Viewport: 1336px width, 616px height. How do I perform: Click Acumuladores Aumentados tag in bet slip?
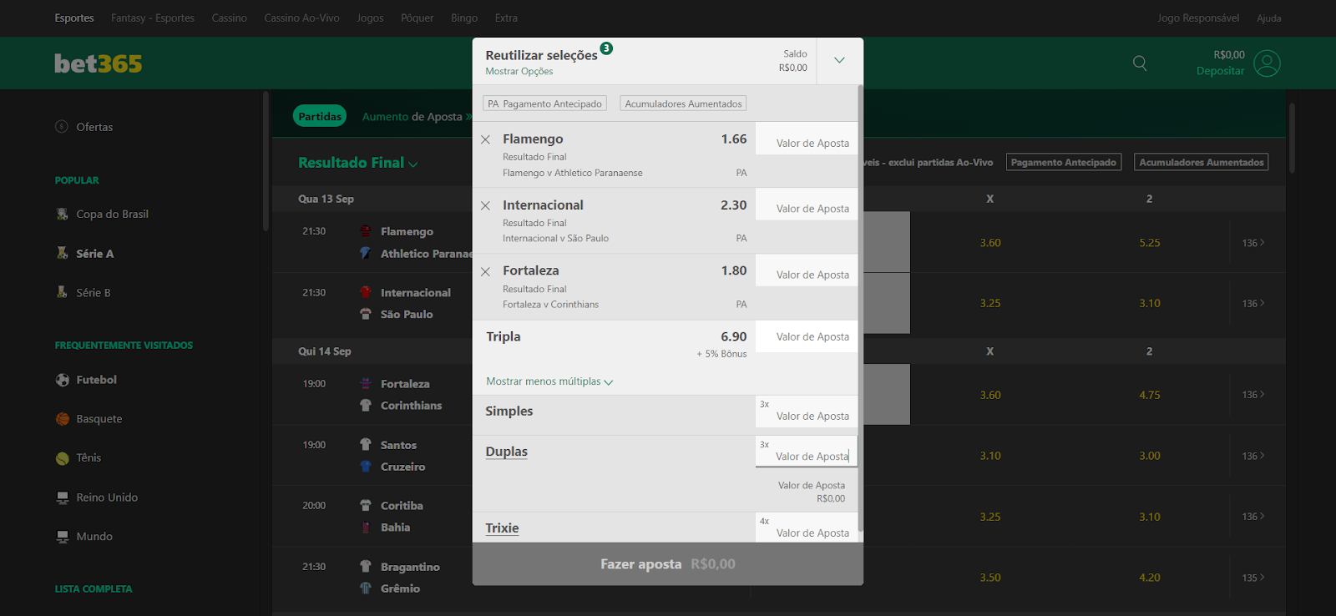pyautogui.click(x=683, y=104)
